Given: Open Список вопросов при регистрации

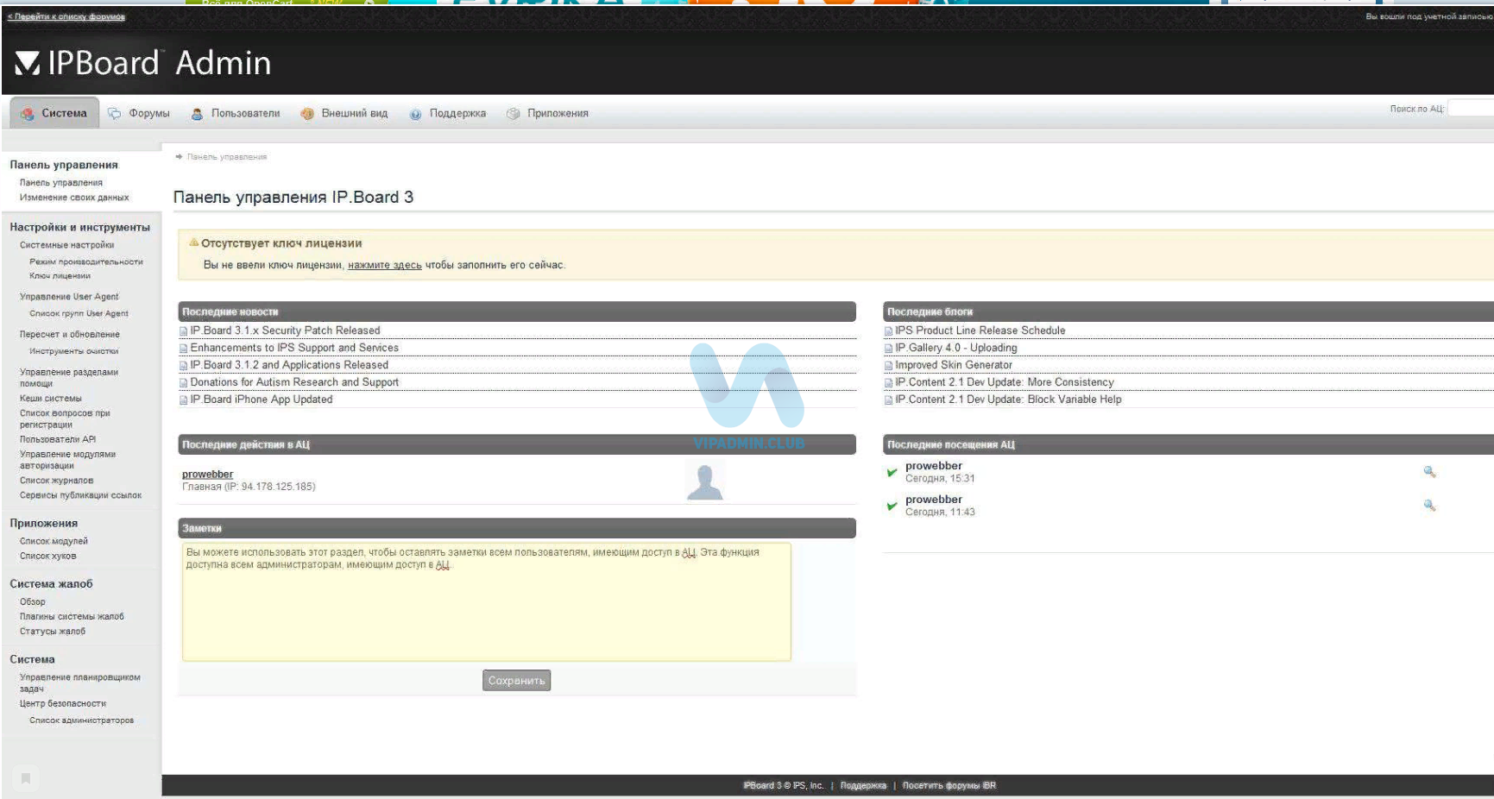Looking at the screenshot, I should pyautogui.click(x=65, y=419).
